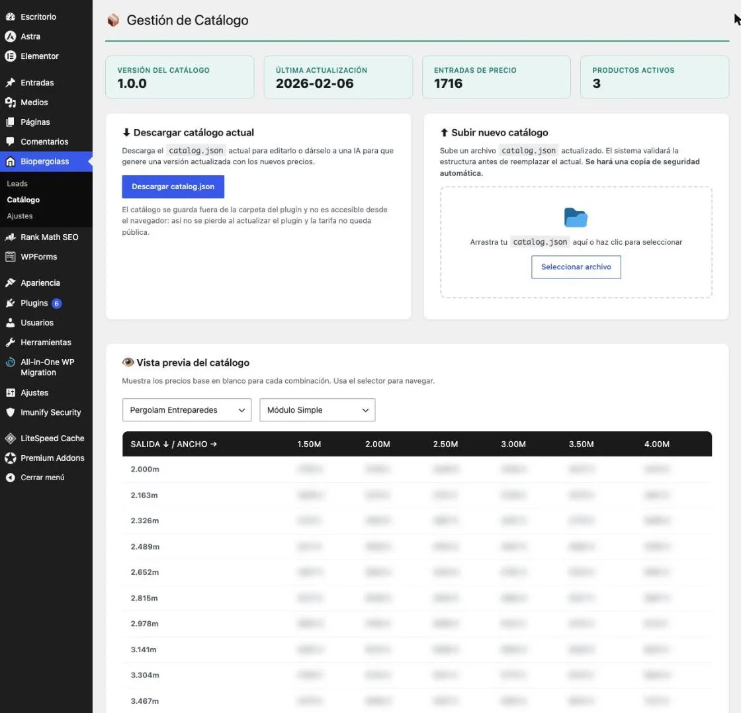
Task: Click the Biopergolass house icon
Action: [11, 161]
